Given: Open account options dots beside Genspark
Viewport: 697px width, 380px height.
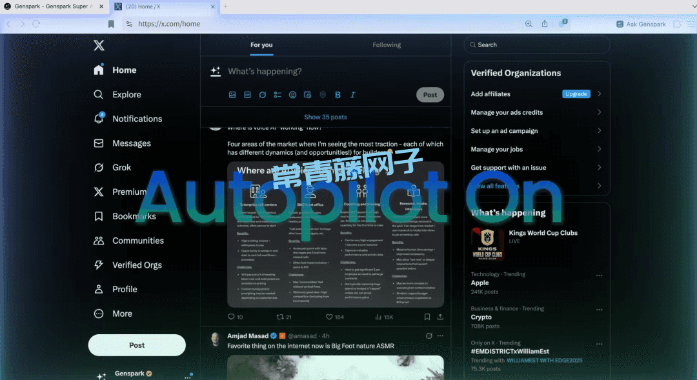Looking at the screenshot, I should tap(188, 377).
